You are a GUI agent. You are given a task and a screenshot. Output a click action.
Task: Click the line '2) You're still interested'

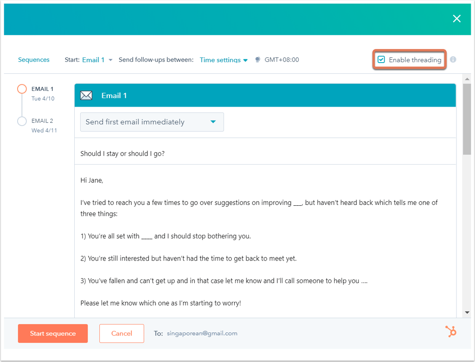188,259
